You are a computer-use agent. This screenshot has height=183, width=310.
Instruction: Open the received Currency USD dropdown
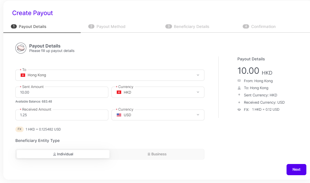198,115
